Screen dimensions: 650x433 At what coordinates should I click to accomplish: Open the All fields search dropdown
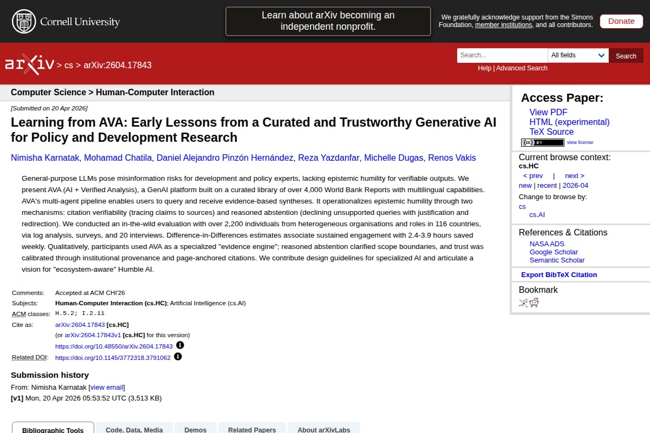578,55
